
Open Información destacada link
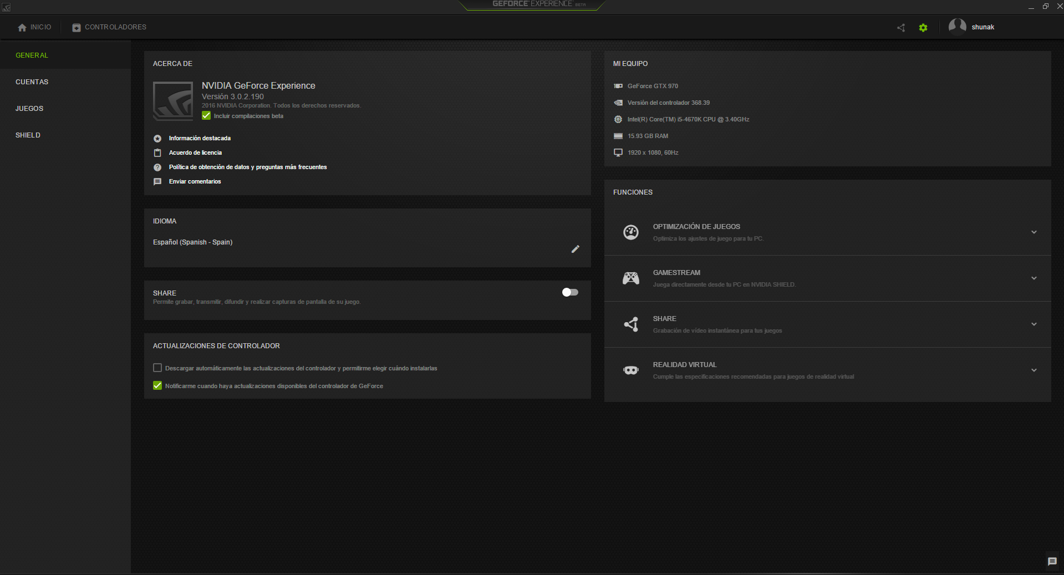200,138
